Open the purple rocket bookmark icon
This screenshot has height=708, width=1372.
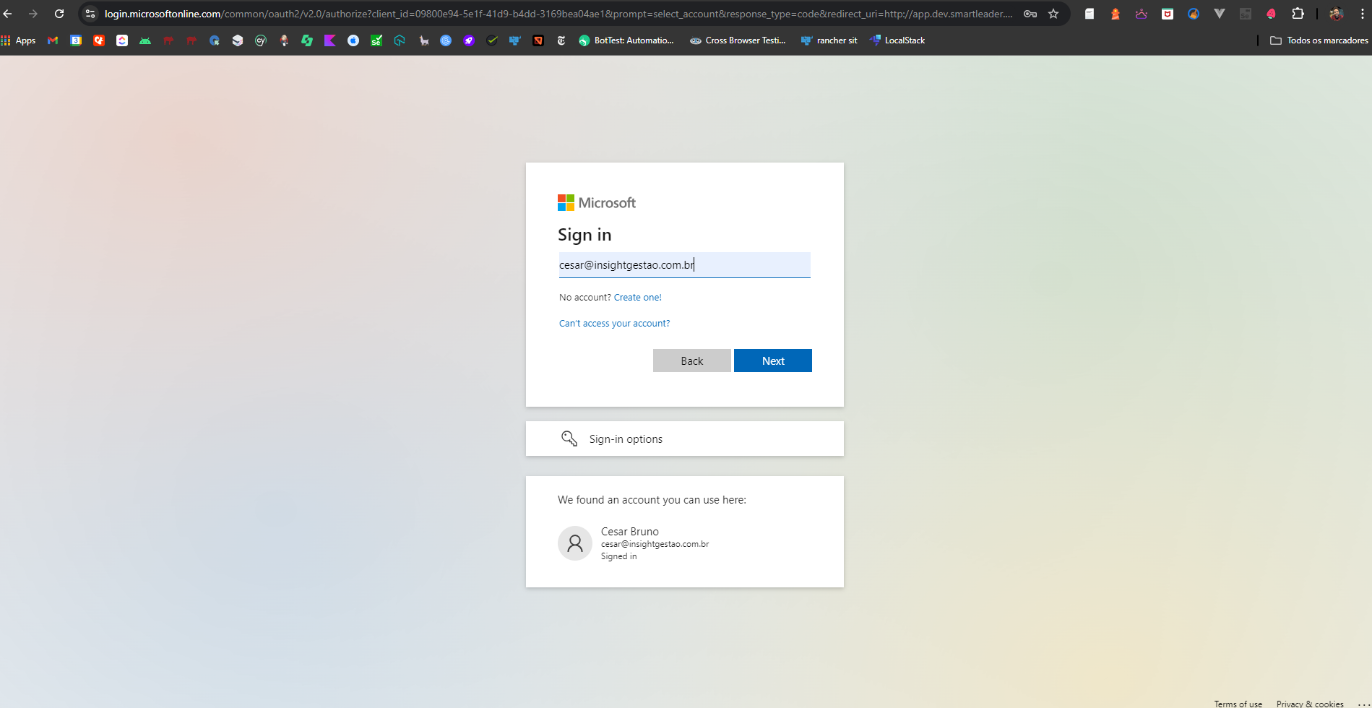tap(469, 40)
